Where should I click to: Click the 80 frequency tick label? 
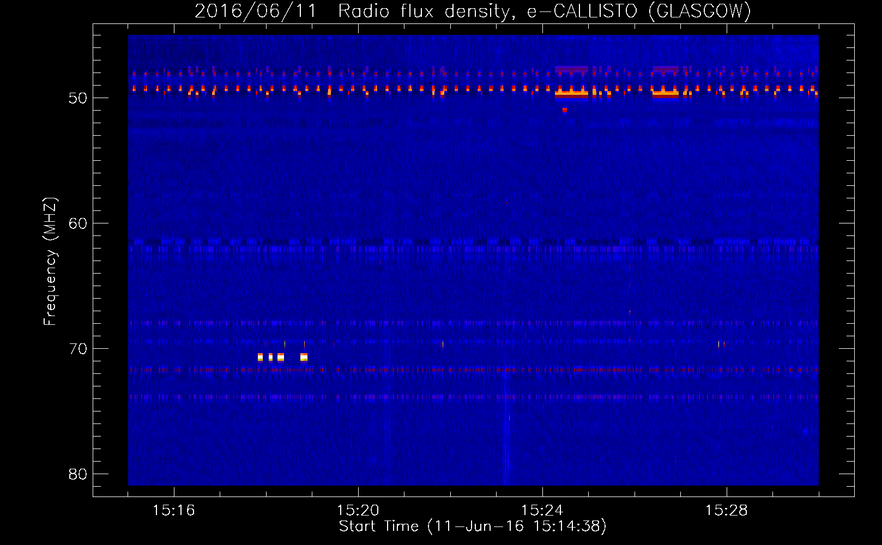(x=78, y=474)
